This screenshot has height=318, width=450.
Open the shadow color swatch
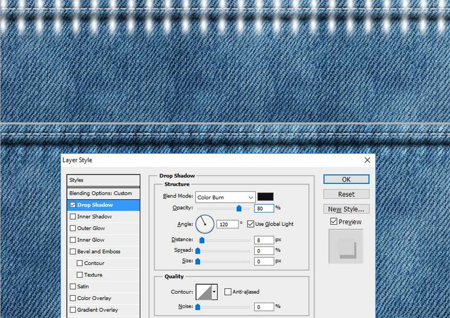265,197
